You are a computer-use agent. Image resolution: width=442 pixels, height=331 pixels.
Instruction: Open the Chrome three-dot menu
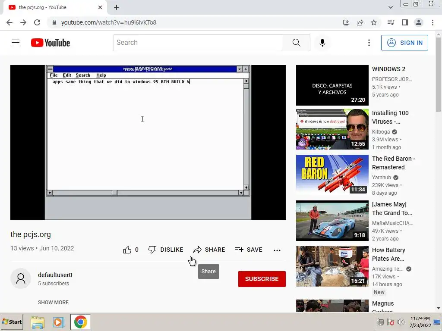pyautogui.click(x=433, y=22)
